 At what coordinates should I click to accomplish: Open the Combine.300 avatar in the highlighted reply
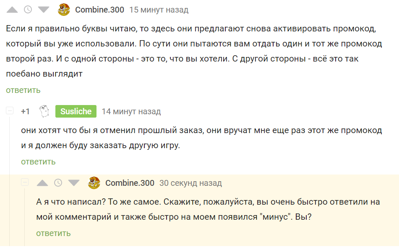tap(94, 183)
